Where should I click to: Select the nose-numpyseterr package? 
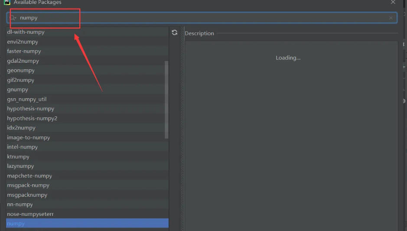pyautogui.click(x=87, y=214)
